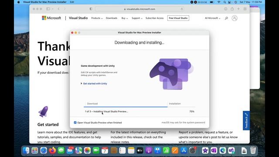Open Calendar showing date 7
Screen dimensions: 279x157
(105, 150)
